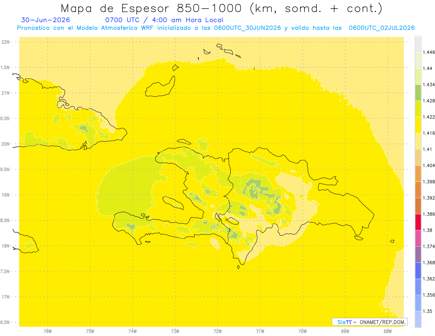
Task: Click the "22N" latitude label
Action: click(5, 42)
